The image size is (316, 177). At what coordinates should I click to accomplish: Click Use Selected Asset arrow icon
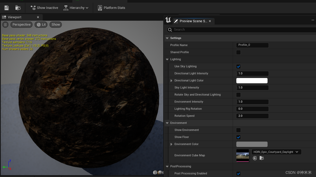[255, 158]
